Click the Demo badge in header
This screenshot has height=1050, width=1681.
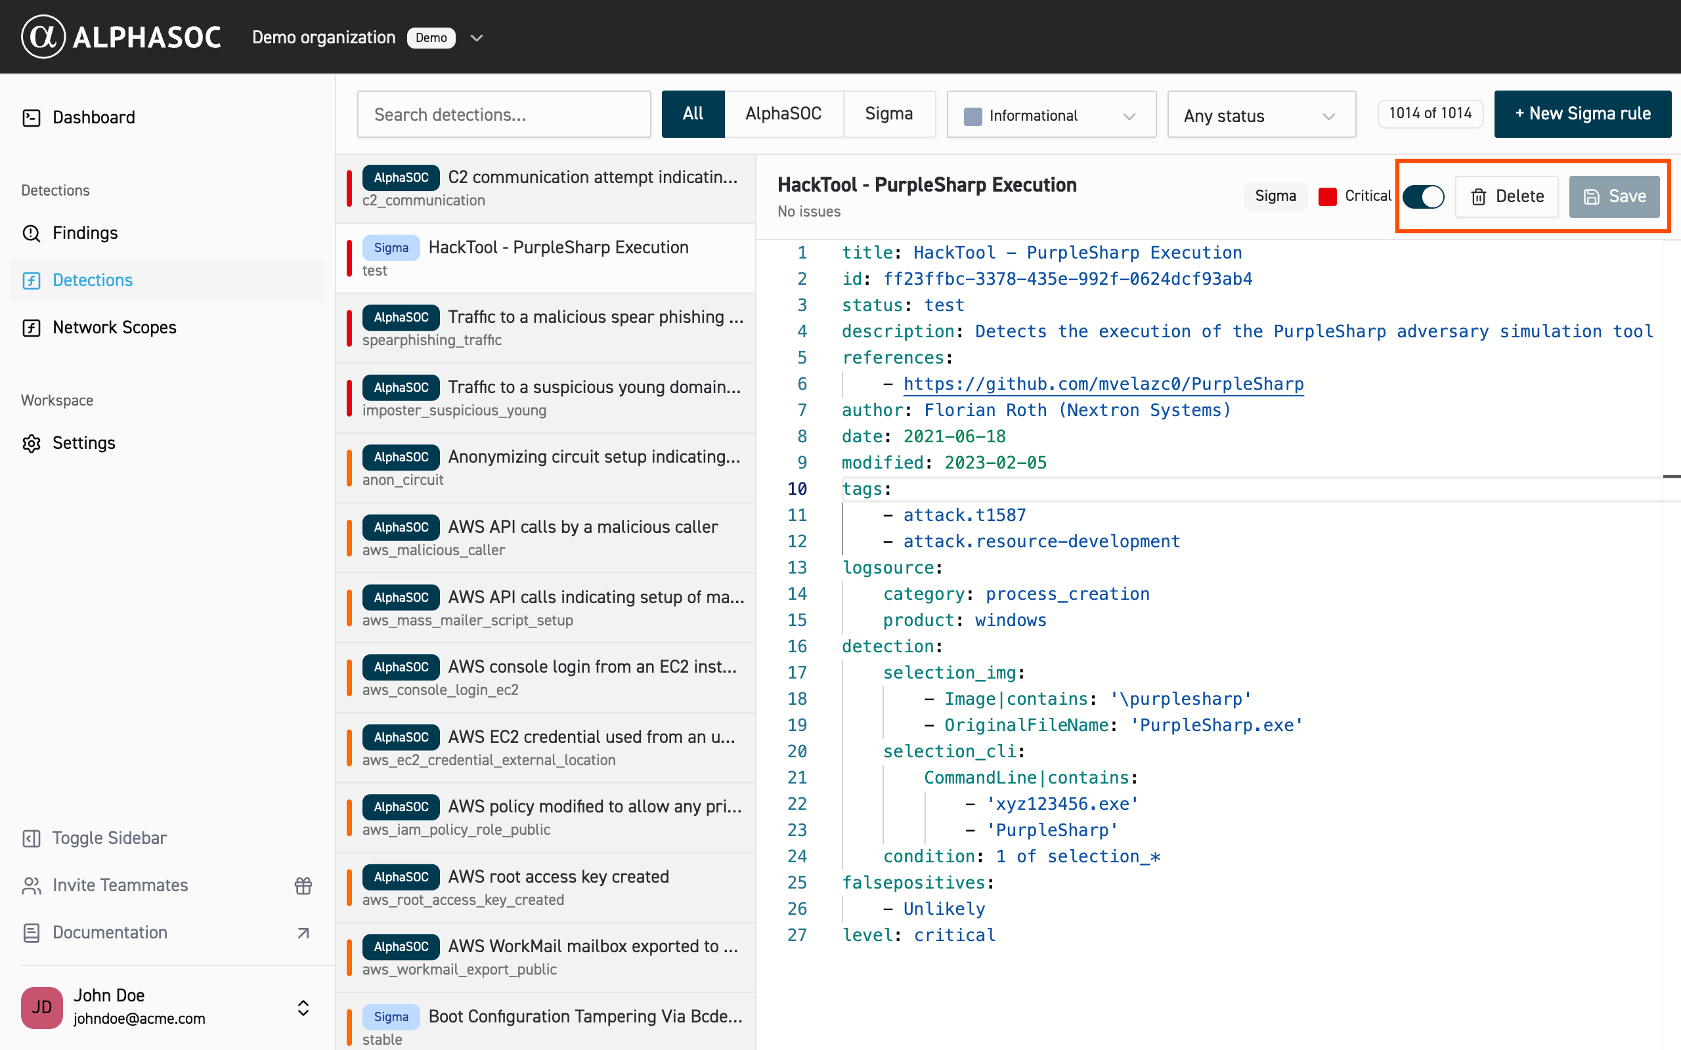point(431,37)
